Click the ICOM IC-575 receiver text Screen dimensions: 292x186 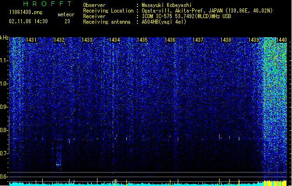click(x=186, y=16)
